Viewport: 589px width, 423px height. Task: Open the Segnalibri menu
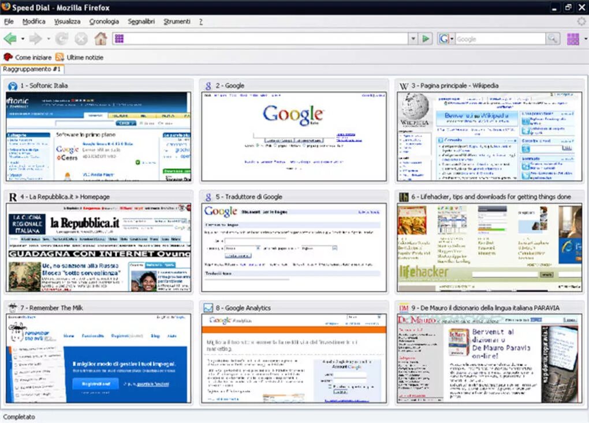[x=141, y=22]
